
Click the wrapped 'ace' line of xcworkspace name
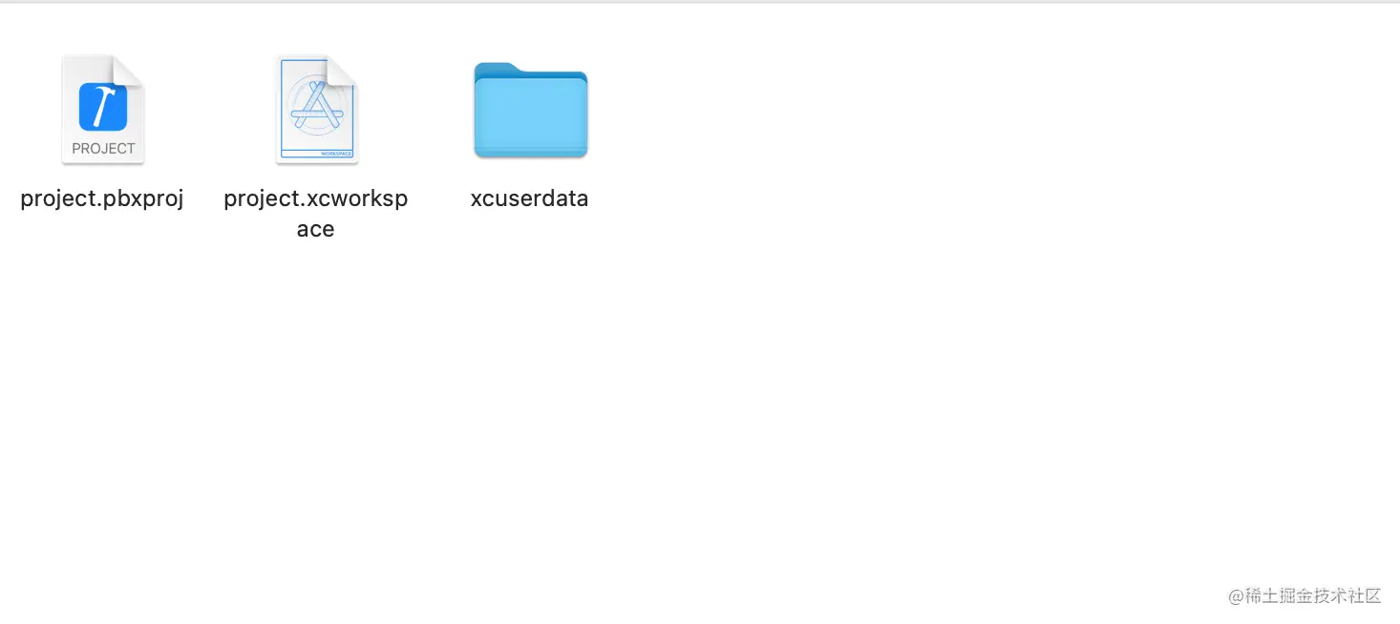315,229
